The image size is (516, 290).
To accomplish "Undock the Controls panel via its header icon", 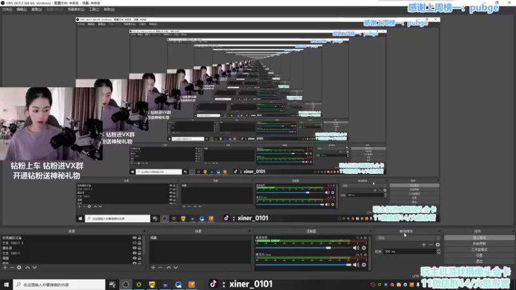I will pos(513,231).
